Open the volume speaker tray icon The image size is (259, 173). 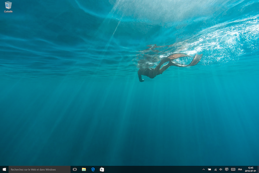point(221,170)
